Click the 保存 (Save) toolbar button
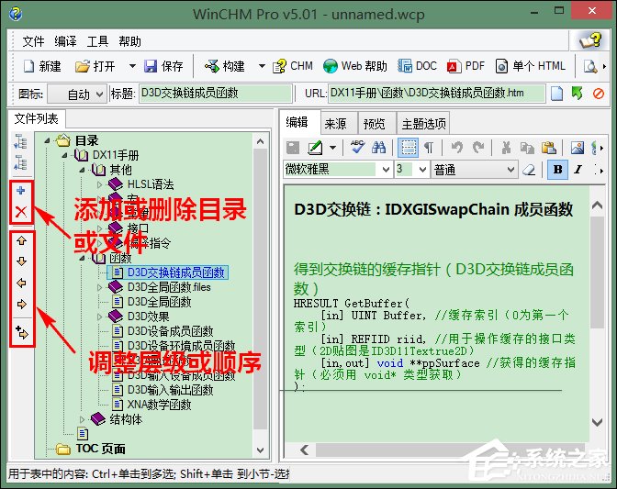This screenshot has width=617, height=489. tap(163, 66)
